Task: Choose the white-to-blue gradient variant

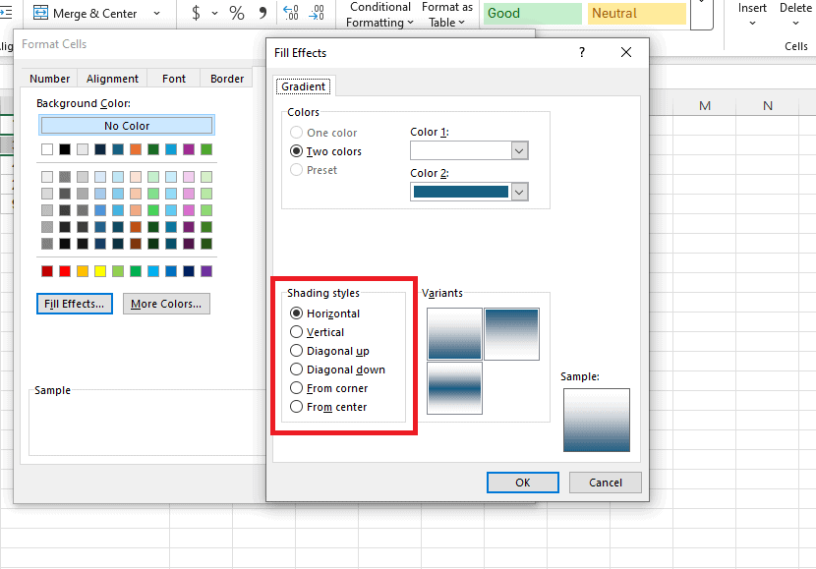Action: coord(454,334)
